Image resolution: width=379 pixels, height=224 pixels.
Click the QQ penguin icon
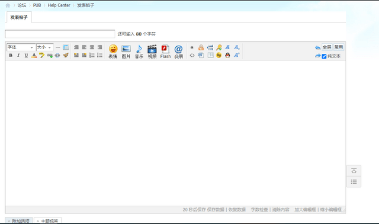(227, 55)
